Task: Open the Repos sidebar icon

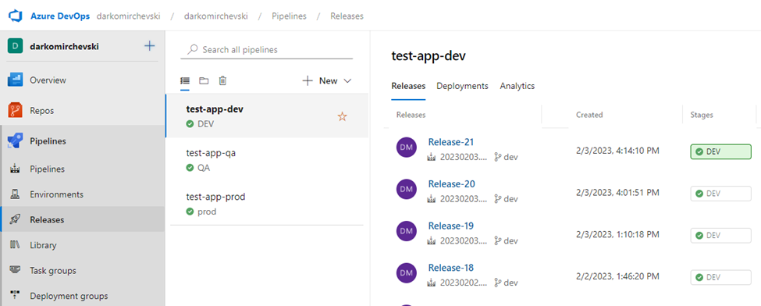Action: click(16, 111)
